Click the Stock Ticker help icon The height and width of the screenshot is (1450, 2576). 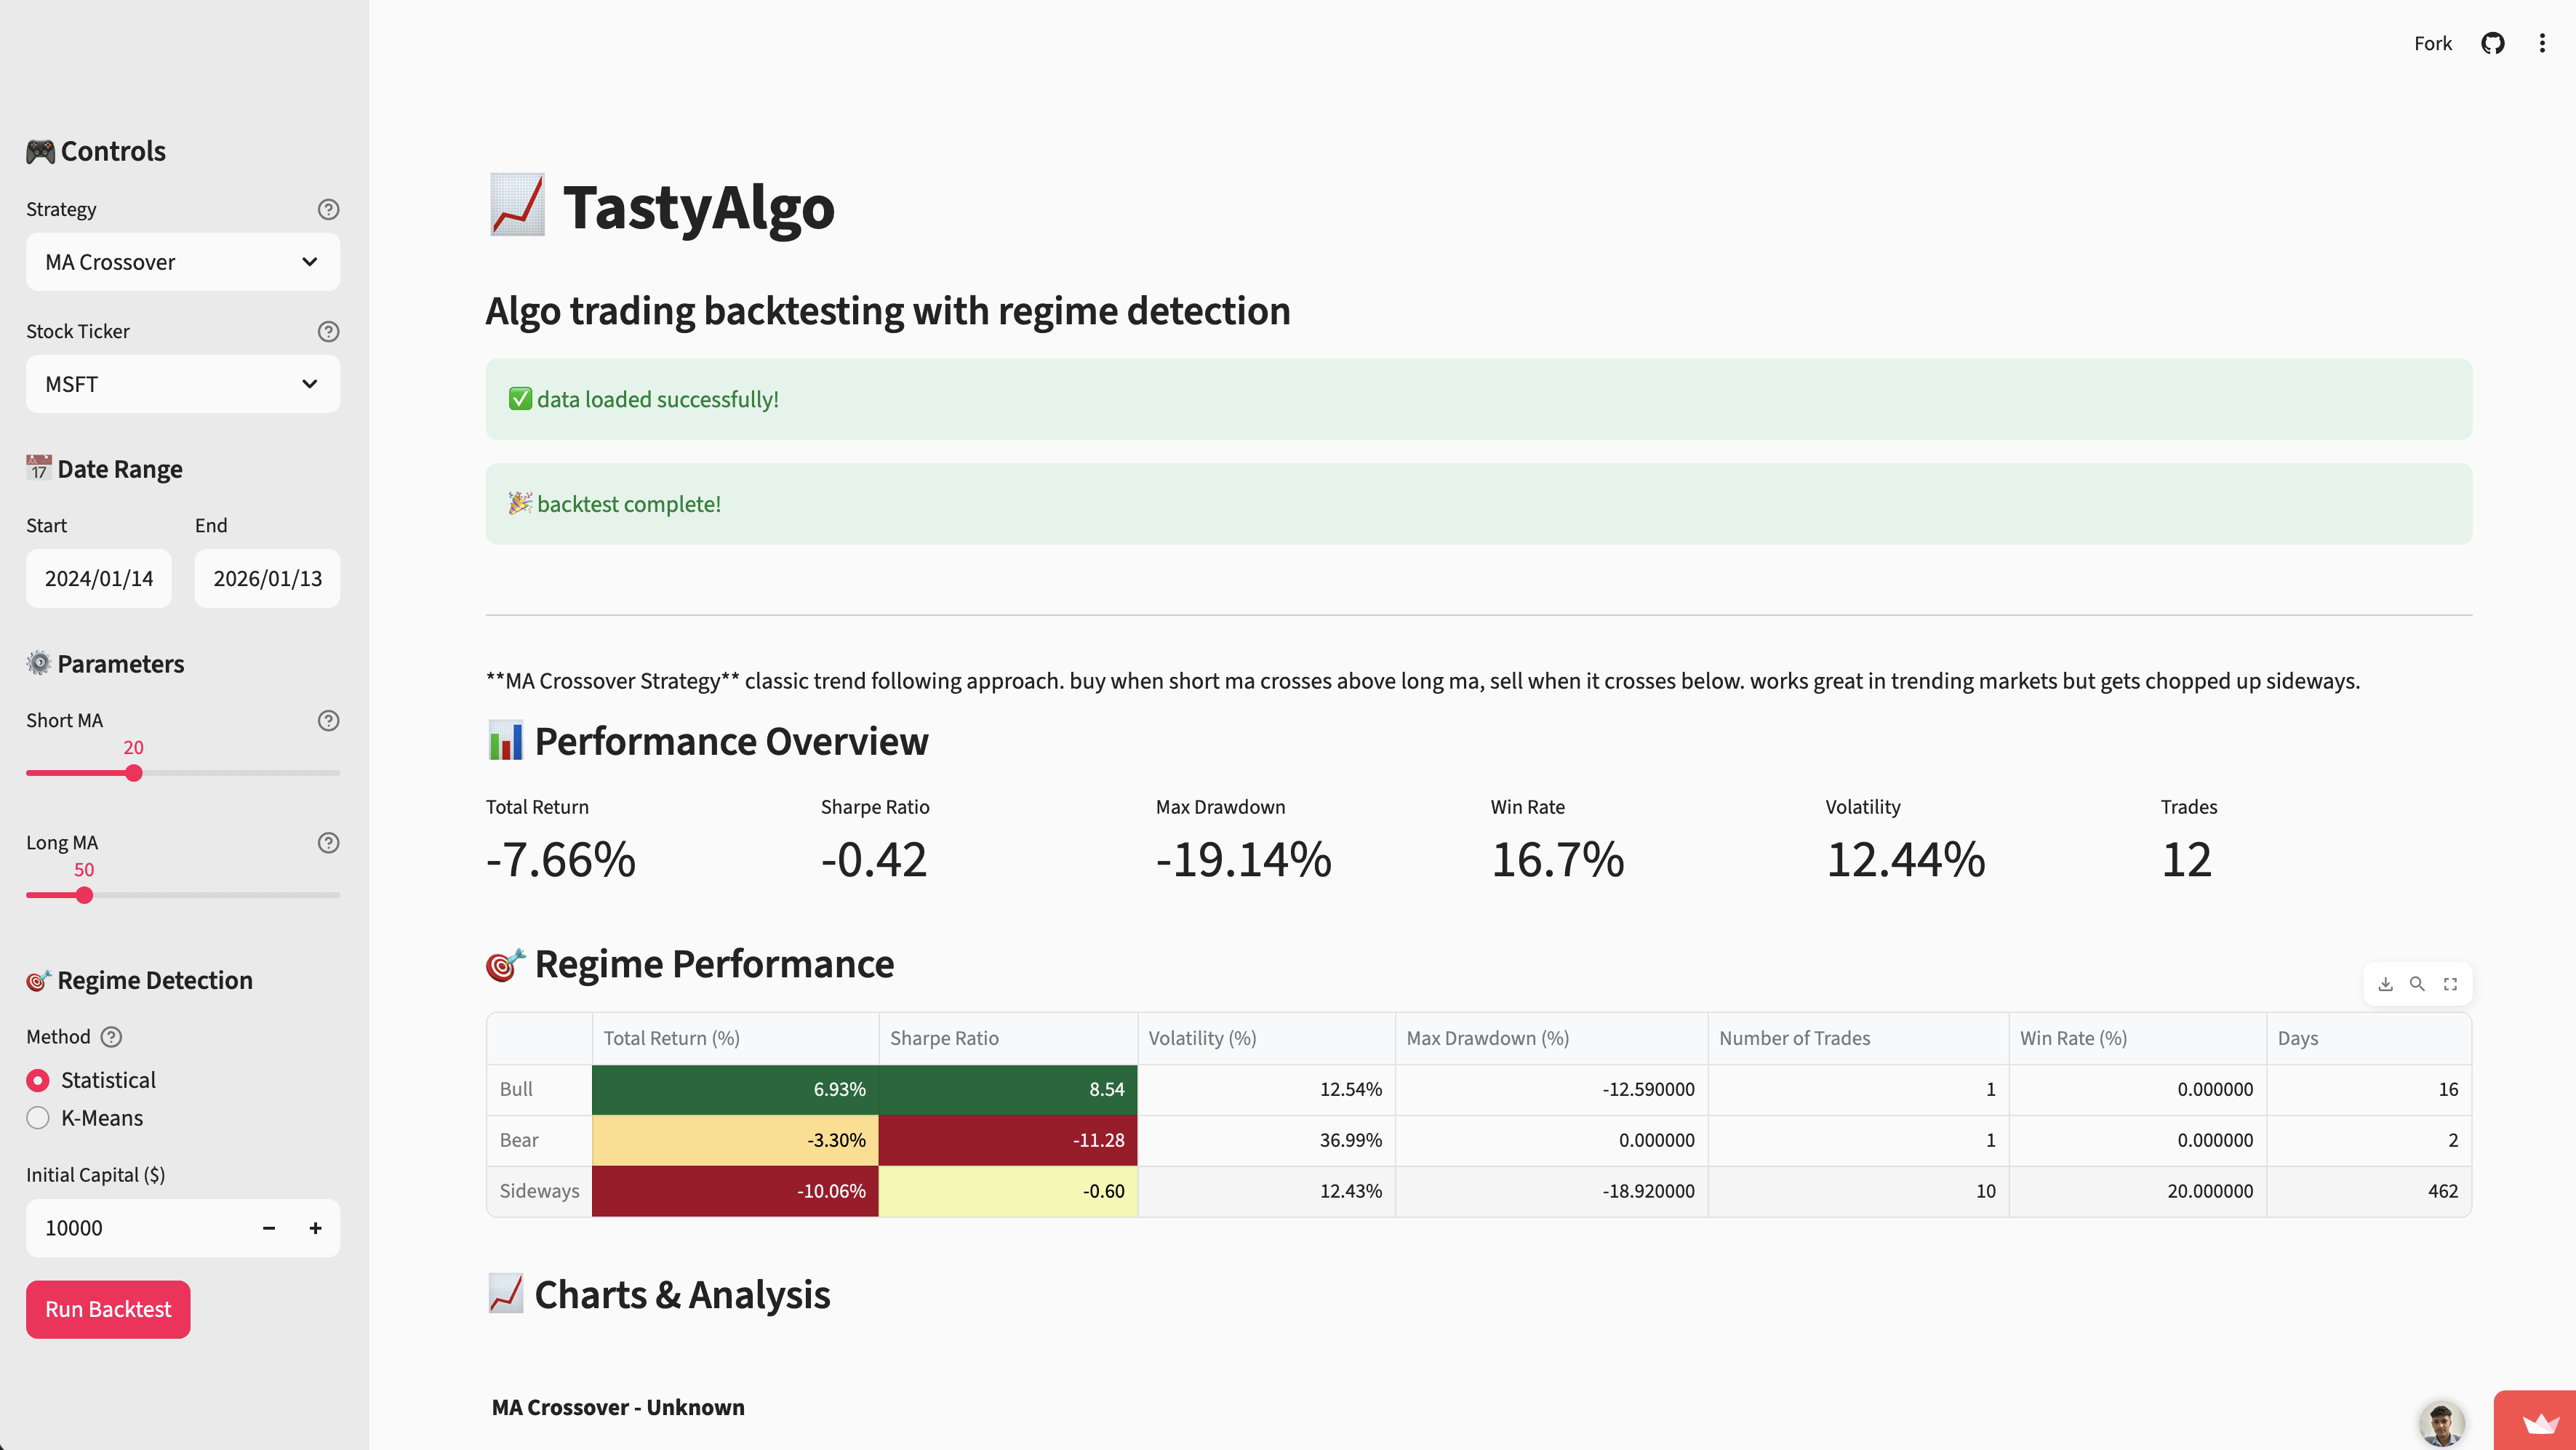(x=328, y=331)
